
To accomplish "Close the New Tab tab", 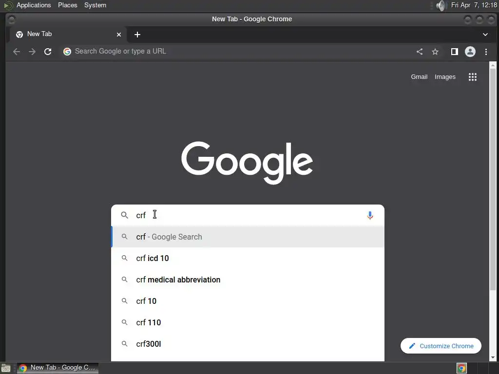I will coord(119,35).
